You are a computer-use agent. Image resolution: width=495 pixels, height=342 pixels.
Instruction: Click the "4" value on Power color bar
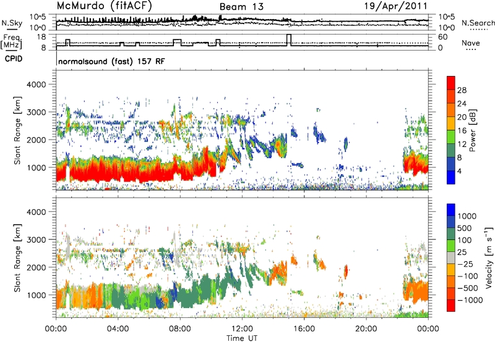tap(459, 171)
